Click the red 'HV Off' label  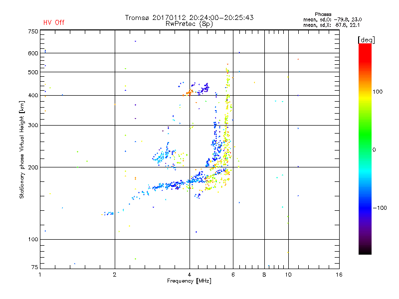tap(54, 22)
